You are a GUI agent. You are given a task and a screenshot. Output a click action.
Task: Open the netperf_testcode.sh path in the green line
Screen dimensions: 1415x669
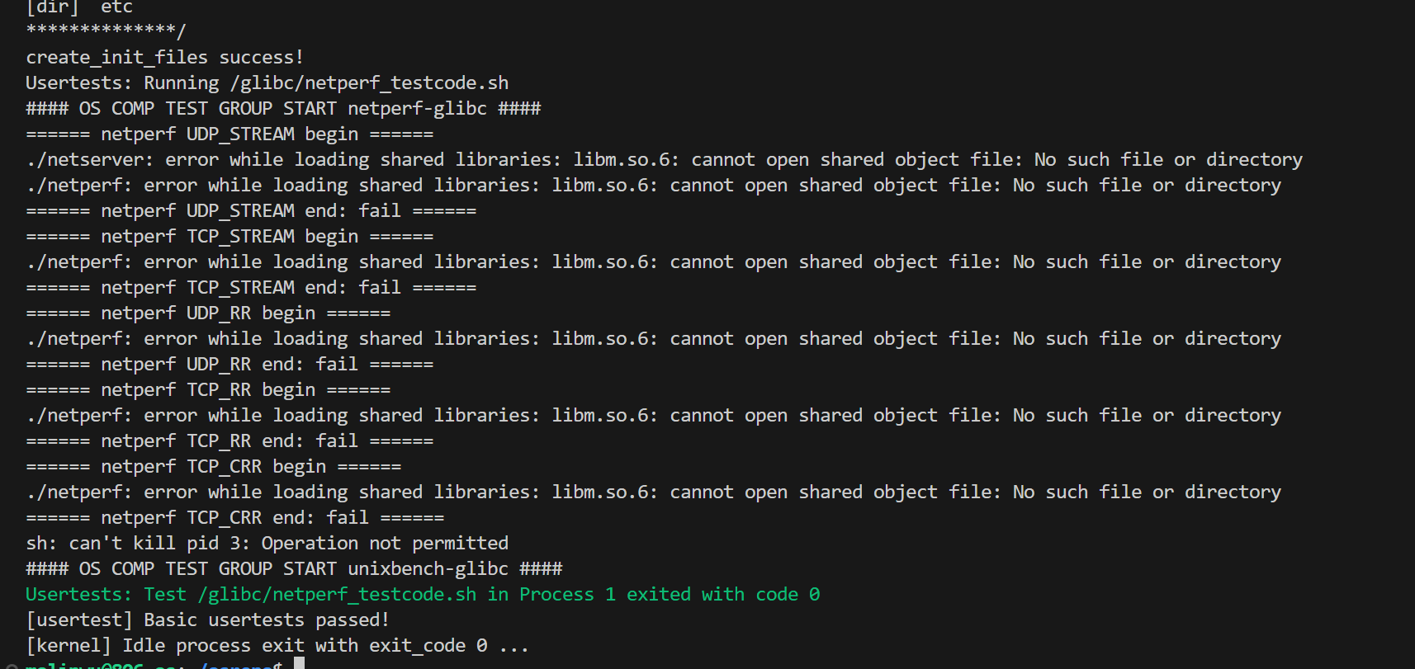[x=337, y=595]
